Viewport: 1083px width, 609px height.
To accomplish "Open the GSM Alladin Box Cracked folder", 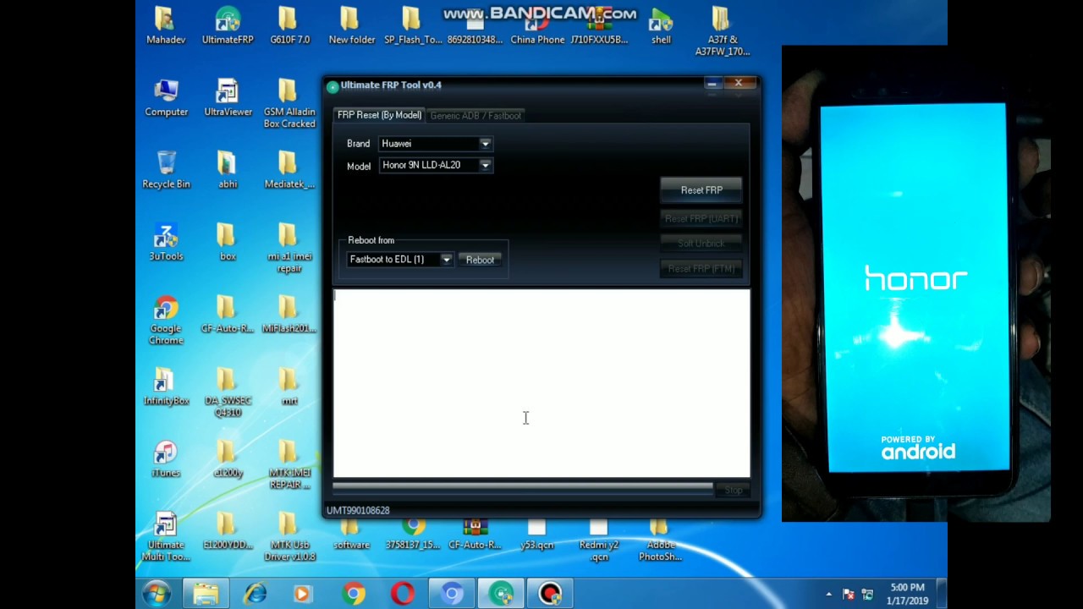I will tap(289, 104).
